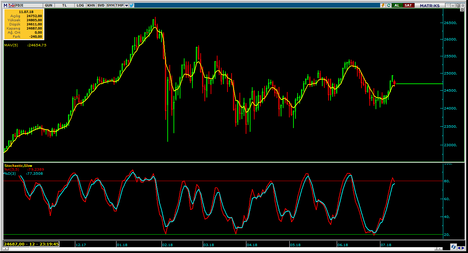Expand the toolbar dropdown arrow
The image size is (468, 253).
click(x=126, y=5)
